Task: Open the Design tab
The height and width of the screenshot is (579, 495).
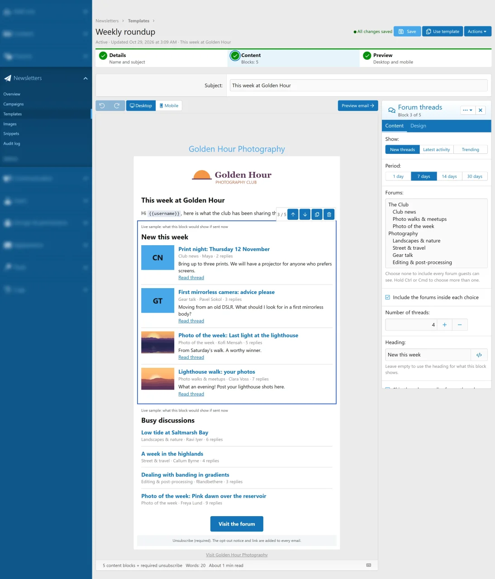Action: [x=418, y=126]
